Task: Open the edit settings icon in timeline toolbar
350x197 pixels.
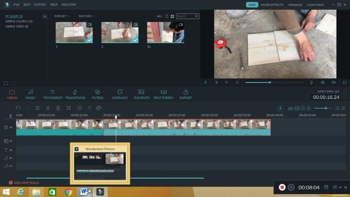Action: pyautogui.click(x=37, y=108)
